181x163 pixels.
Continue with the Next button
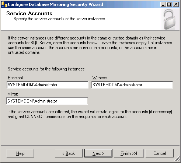coord(98,153)
